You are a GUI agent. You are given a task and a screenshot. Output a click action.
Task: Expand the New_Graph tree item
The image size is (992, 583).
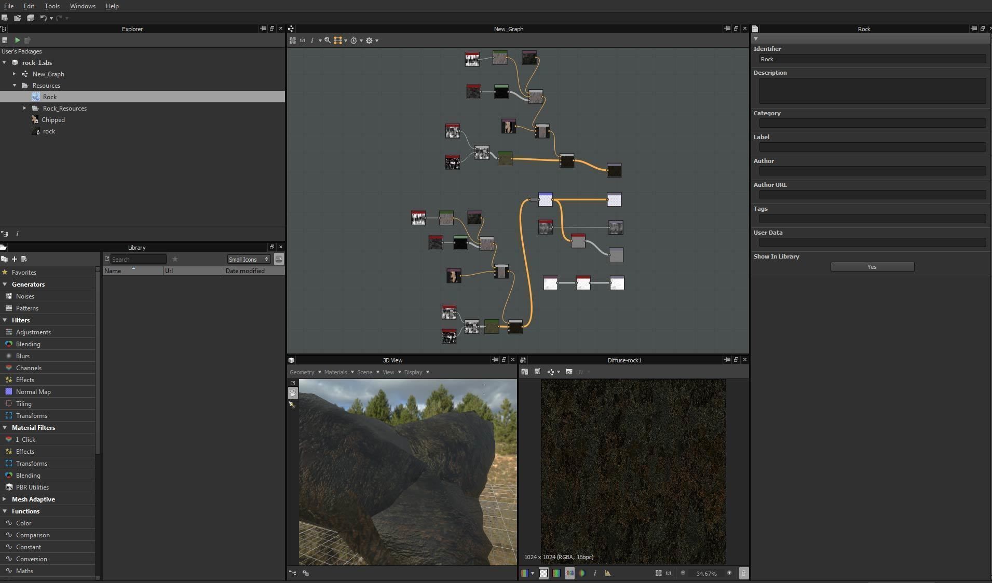[x=15, y=74]
